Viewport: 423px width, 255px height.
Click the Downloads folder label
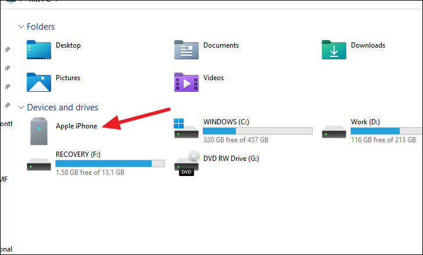point(368,45)
